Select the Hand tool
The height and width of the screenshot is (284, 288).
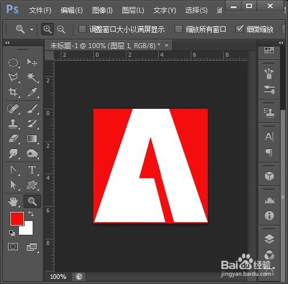coord(13,202)
